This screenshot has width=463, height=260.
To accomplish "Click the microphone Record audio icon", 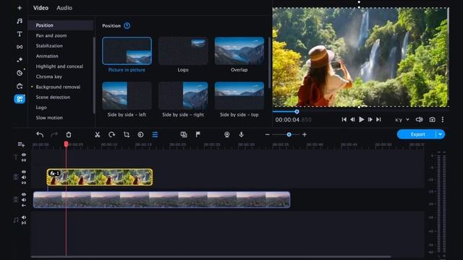I will (241, 135).
